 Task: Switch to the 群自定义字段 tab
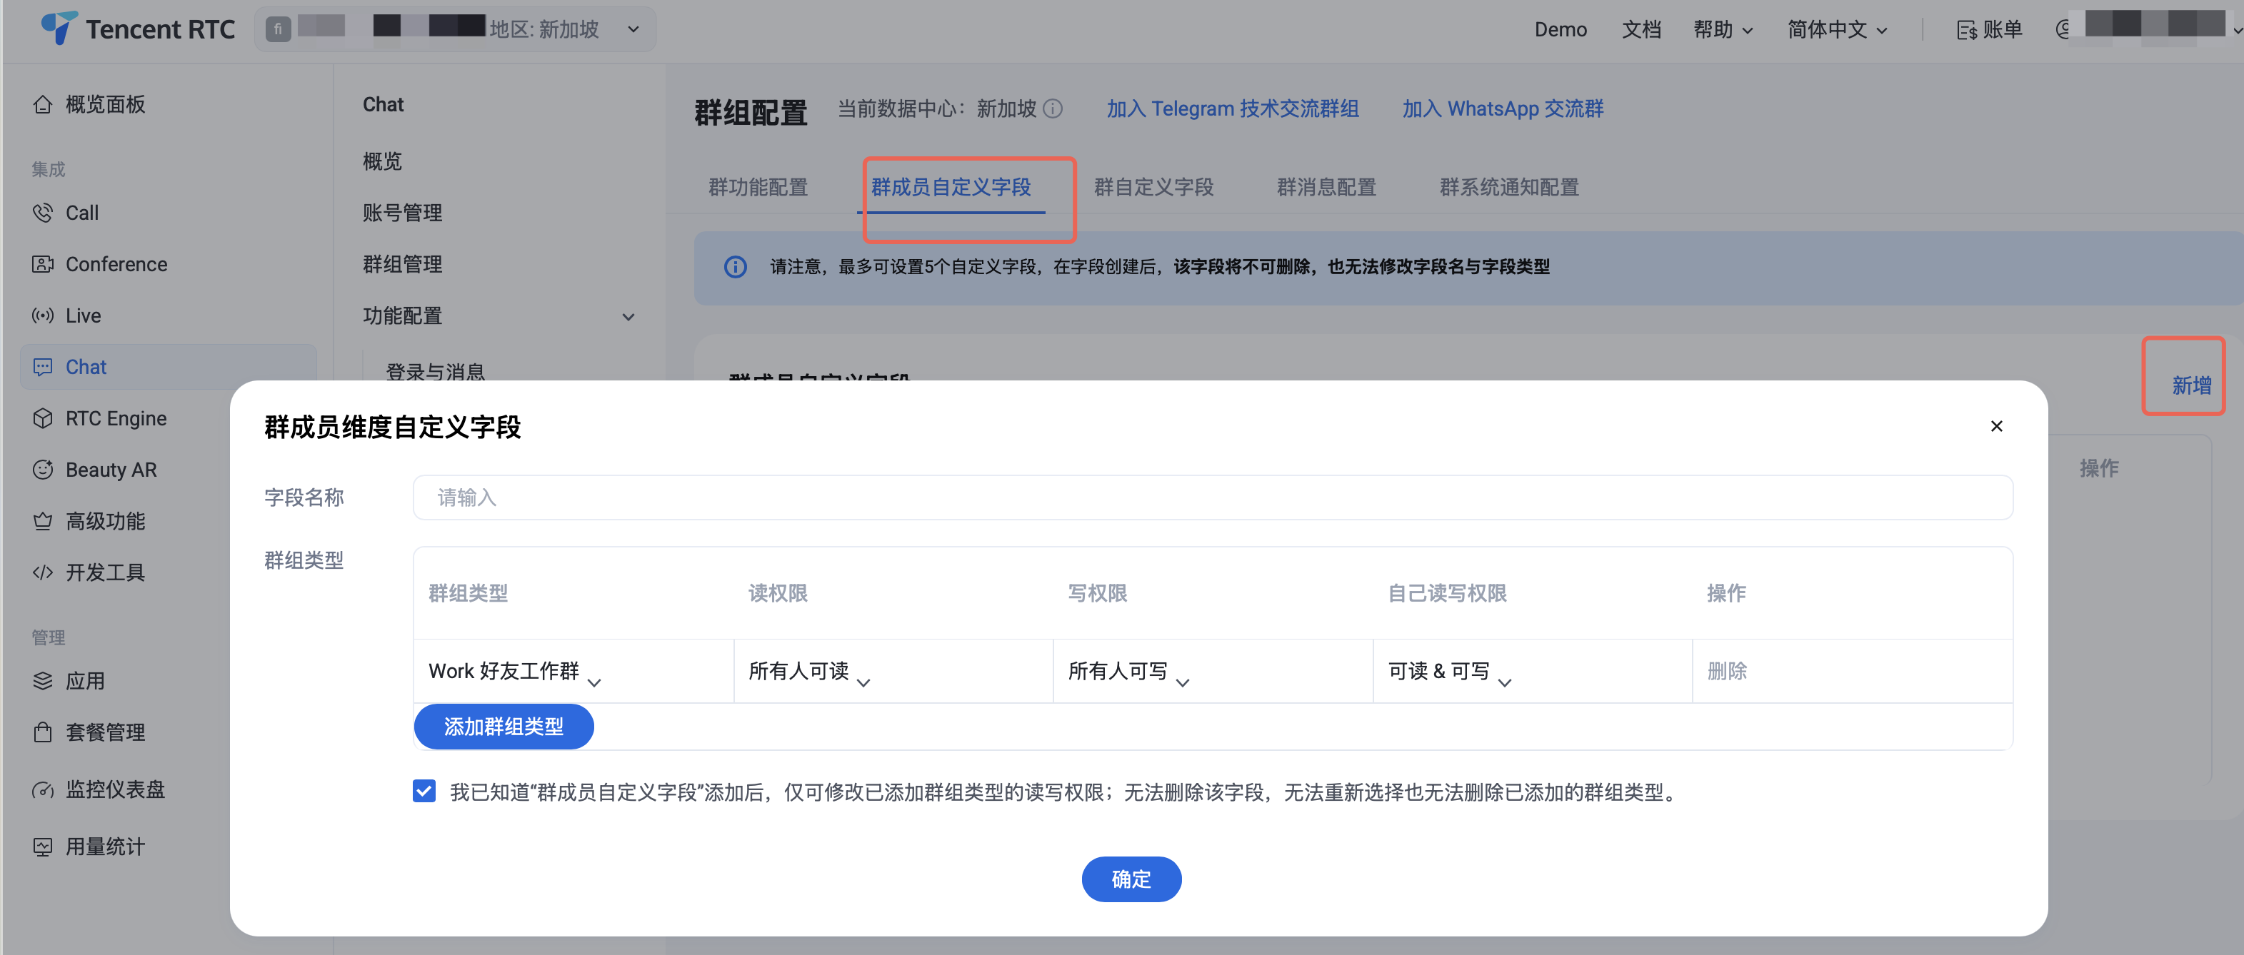1153,187
